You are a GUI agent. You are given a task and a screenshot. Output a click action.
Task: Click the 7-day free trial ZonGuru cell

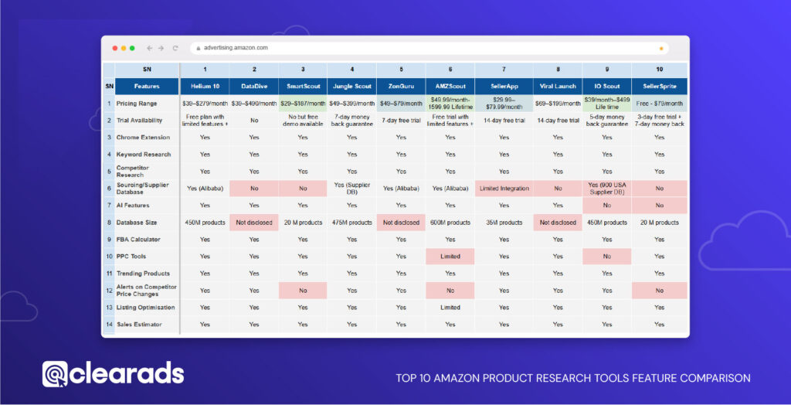pyautogui.click(x=401, y=121)
